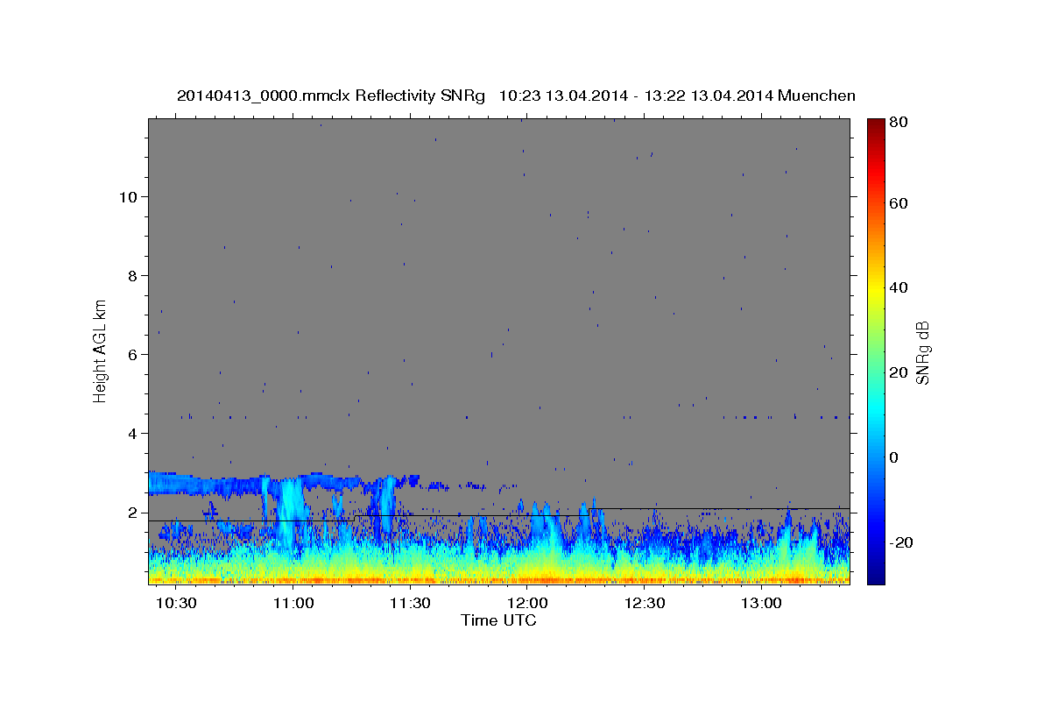
Task: Click the colorbar value 60
Action: coord(900,203)
